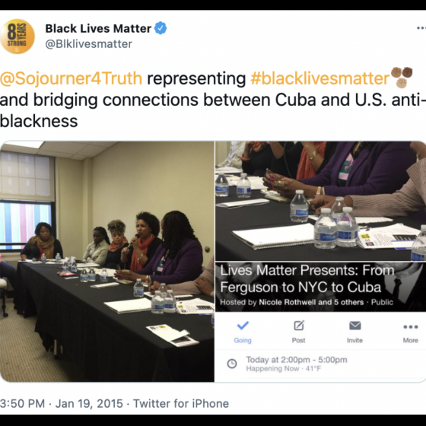Expand the event More dots menu

[x=411, y=326]
